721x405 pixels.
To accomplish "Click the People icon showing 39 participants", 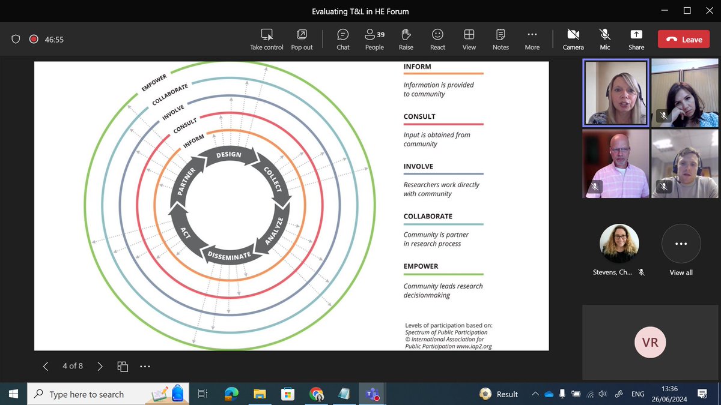I will point(374,39).
